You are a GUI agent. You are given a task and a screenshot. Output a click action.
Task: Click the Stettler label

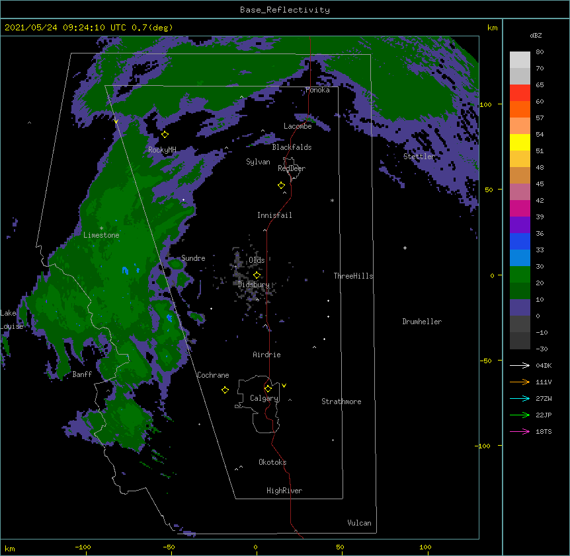419,156
